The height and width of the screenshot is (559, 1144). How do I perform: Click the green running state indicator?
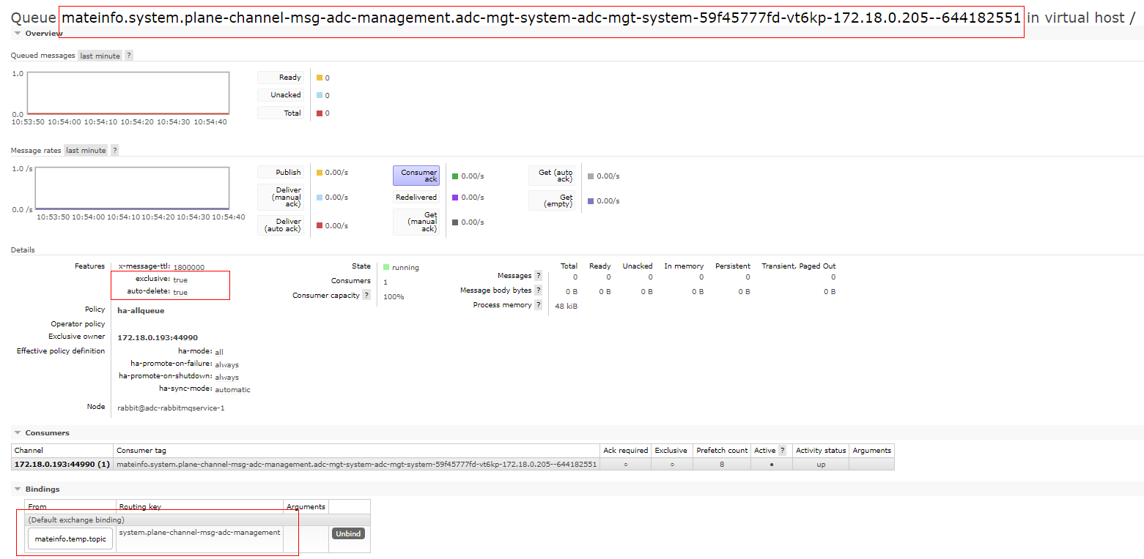point(386,267)
